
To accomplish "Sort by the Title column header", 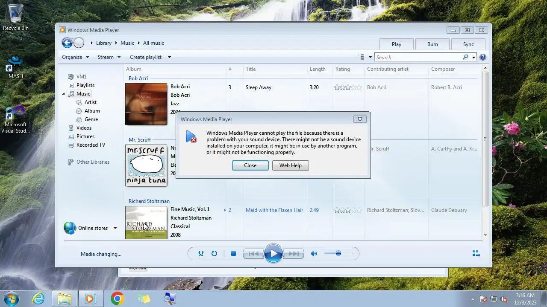I will pyautogui.click(x=251, y=69).
